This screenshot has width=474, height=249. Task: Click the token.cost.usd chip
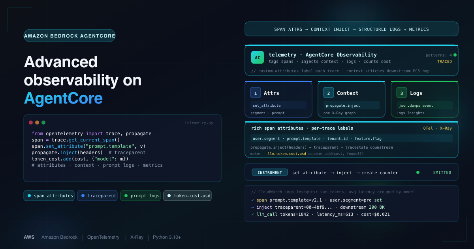point(187,196)
